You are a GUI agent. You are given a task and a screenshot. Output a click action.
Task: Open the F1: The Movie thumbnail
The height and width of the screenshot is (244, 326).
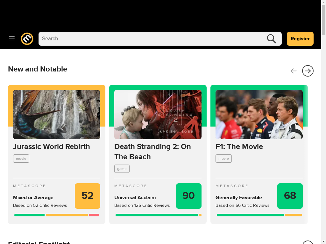tap(259, 114)
